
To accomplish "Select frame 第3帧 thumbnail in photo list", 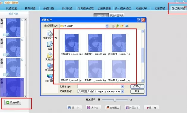I will point(13,48).
